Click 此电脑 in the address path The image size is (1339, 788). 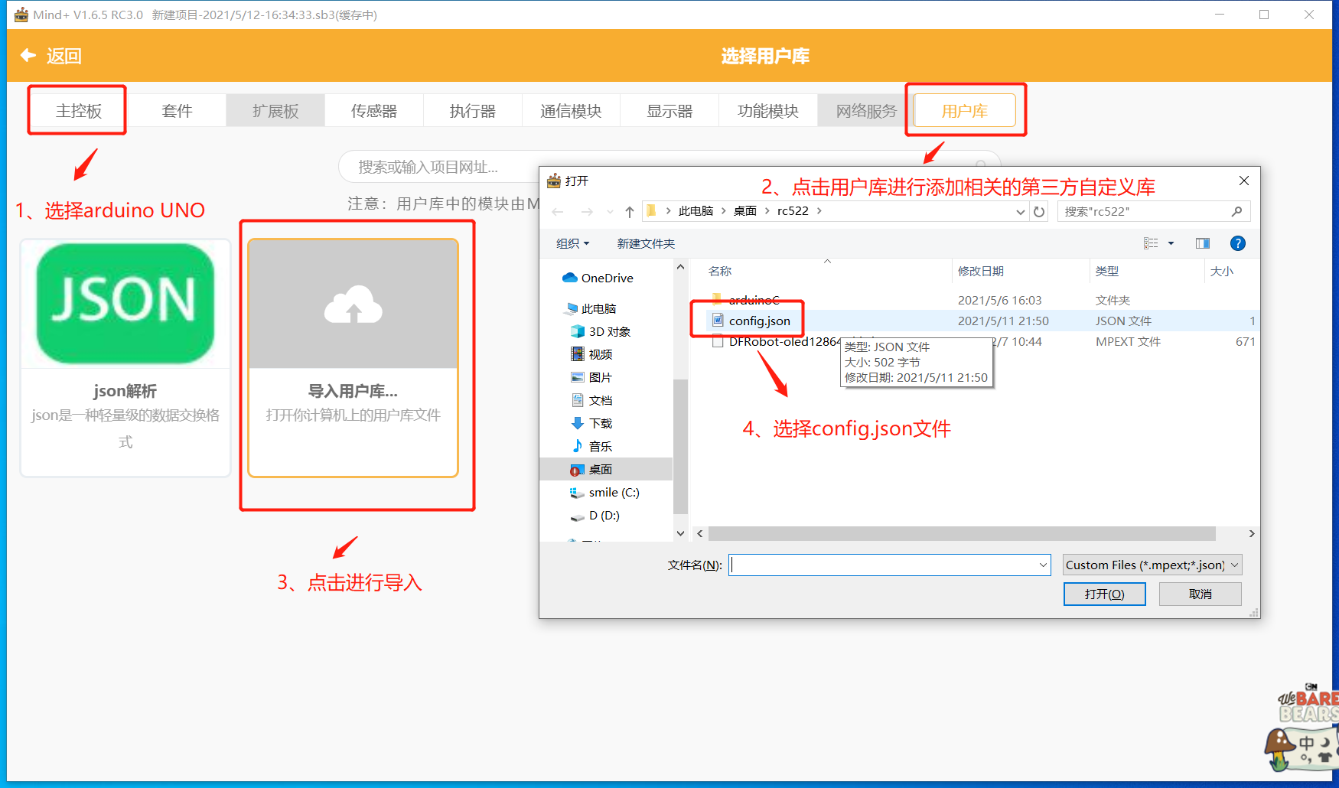coord(696,211)
